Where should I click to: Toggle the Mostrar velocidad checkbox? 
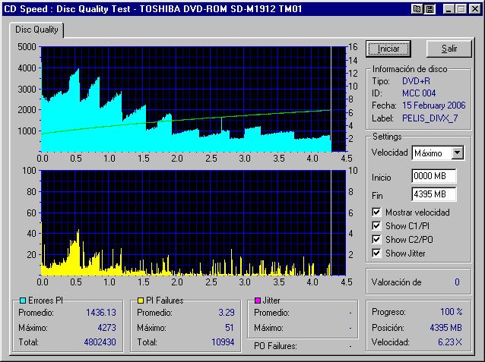click(378, 212)
